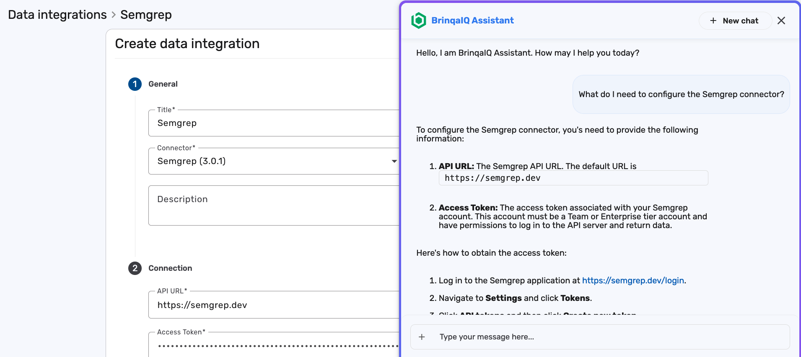The image size is (801, 357).
Task: Select step 2 Connection circle icon
Action: point(135,268)
